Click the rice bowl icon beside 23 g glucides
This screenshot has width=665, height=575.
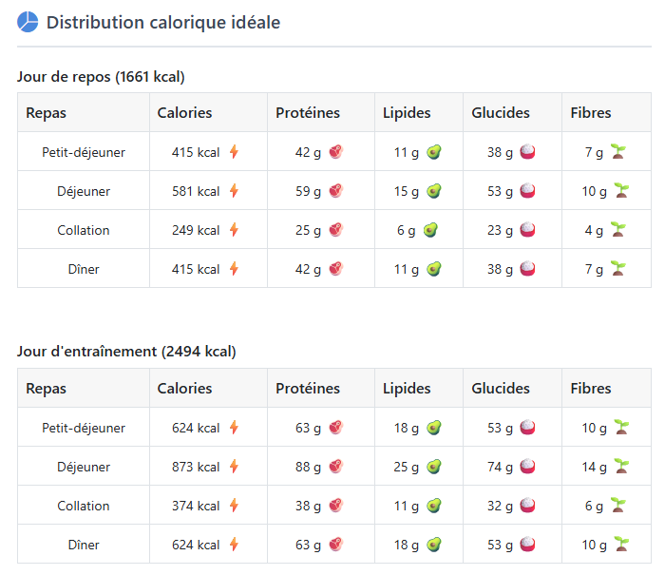click(527, 230)
